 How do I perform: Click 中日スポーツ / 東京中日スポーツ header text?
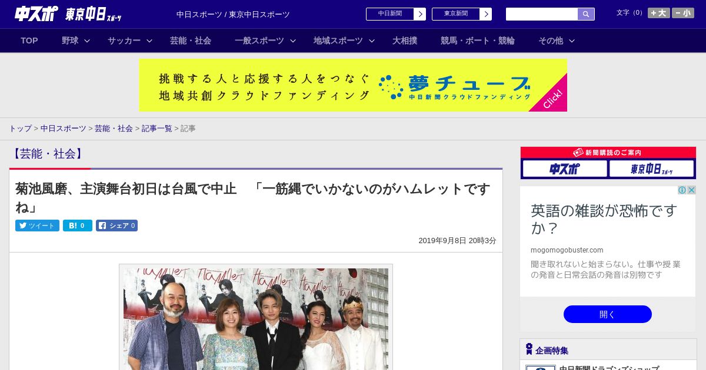click(x=233, y=15)
